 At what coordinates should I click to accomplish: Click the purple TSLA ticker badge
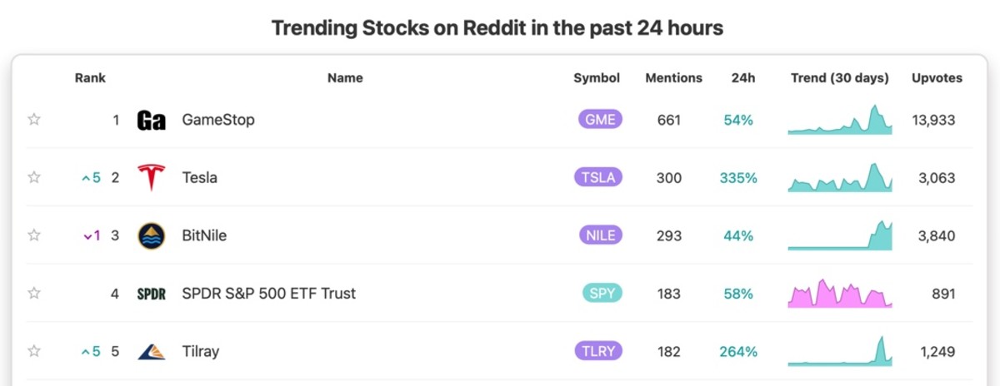pos(598,177)
